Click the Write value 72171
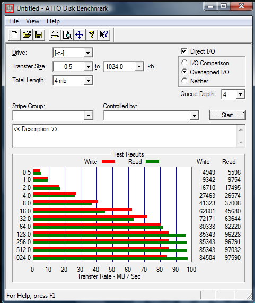 coord(207,219)
